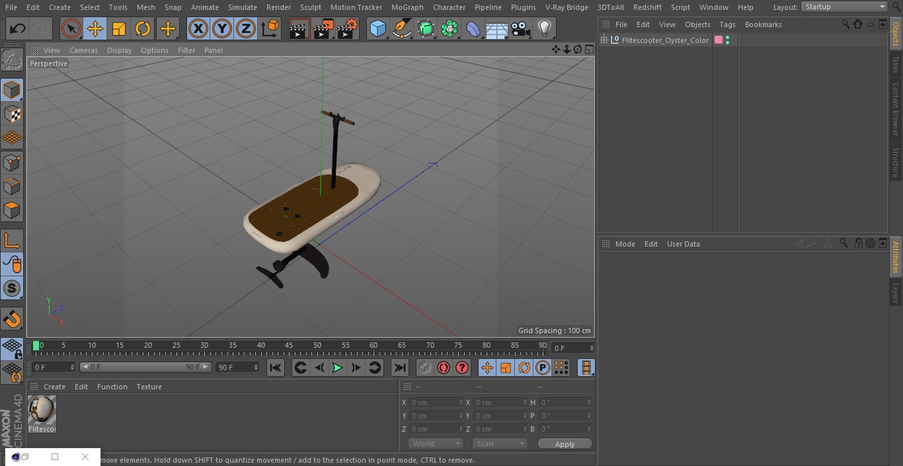The height and width of the screenshot is (466, 903).
Task: Adjust the preview range slider
Action: pyautogui.click(x=145, y=367)
